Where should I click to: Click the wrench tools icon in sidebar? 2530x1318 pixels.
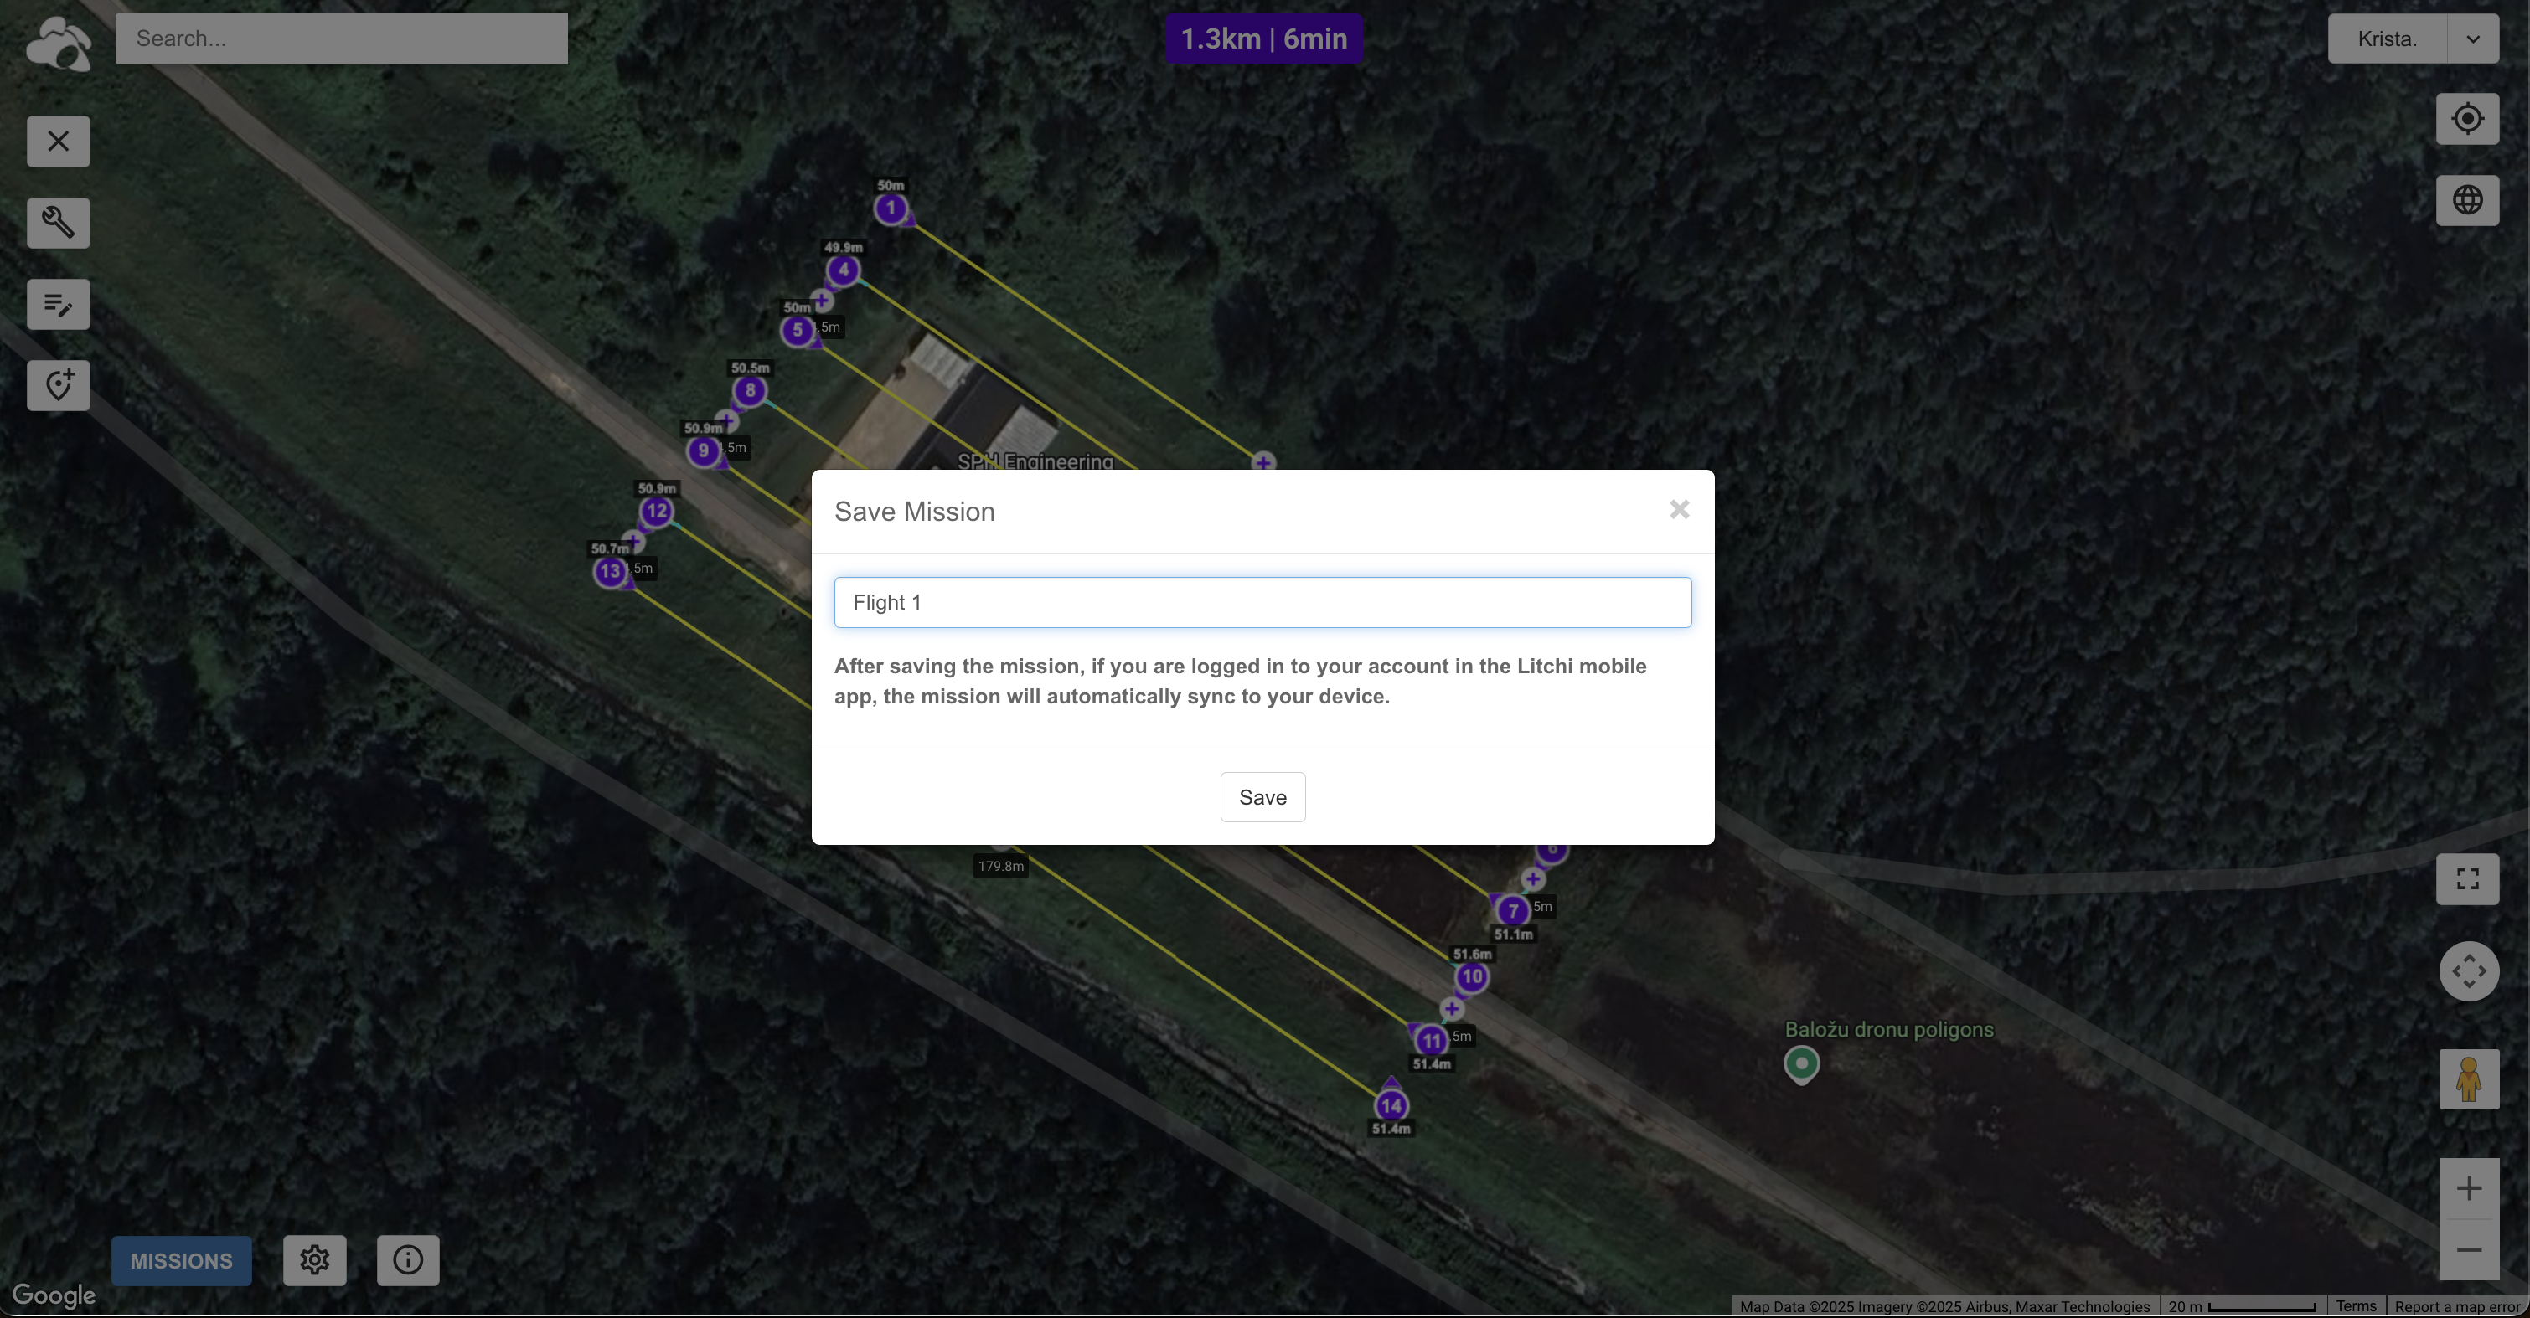tap(58, 223)
